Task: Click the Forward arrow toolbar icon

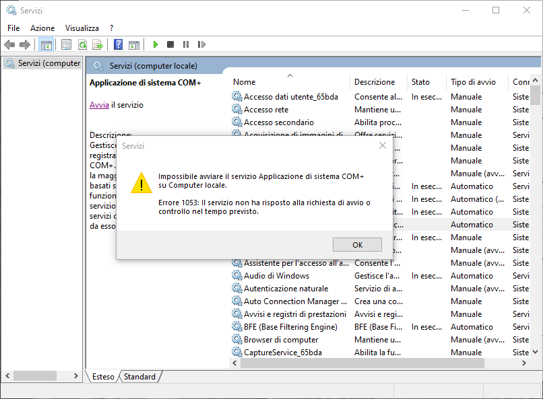Action: [24, 44]
